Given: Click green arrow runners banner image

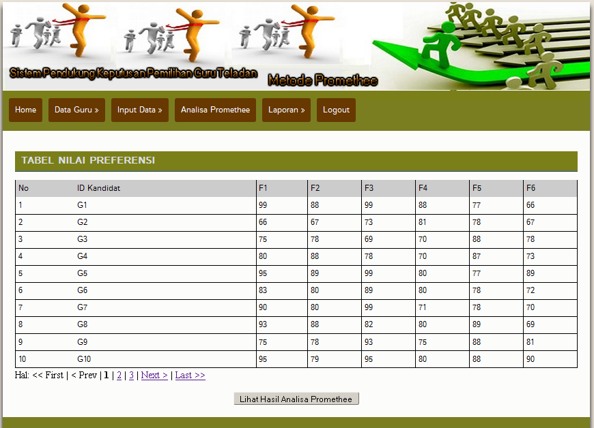Looking at the screenshot, I should tap(482, 46).
